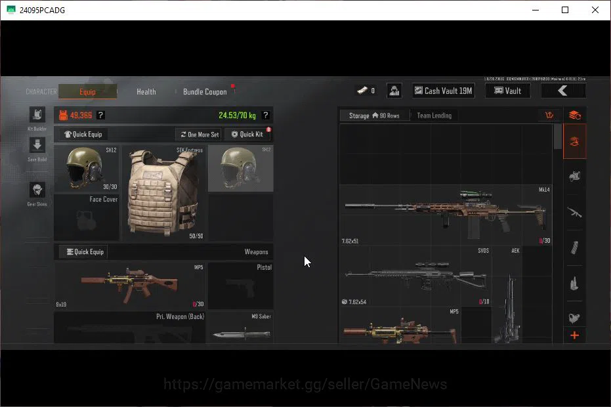This screenshot has width=611, height=407.
Task: Filter storage by magazine category
Action: 575,247
